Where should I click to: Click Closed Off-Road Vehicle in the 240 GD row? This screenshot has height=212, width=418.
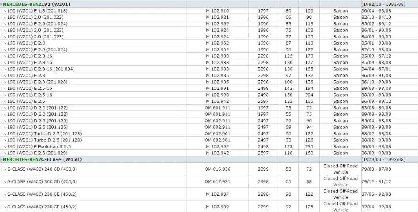[x=340, y=169]
